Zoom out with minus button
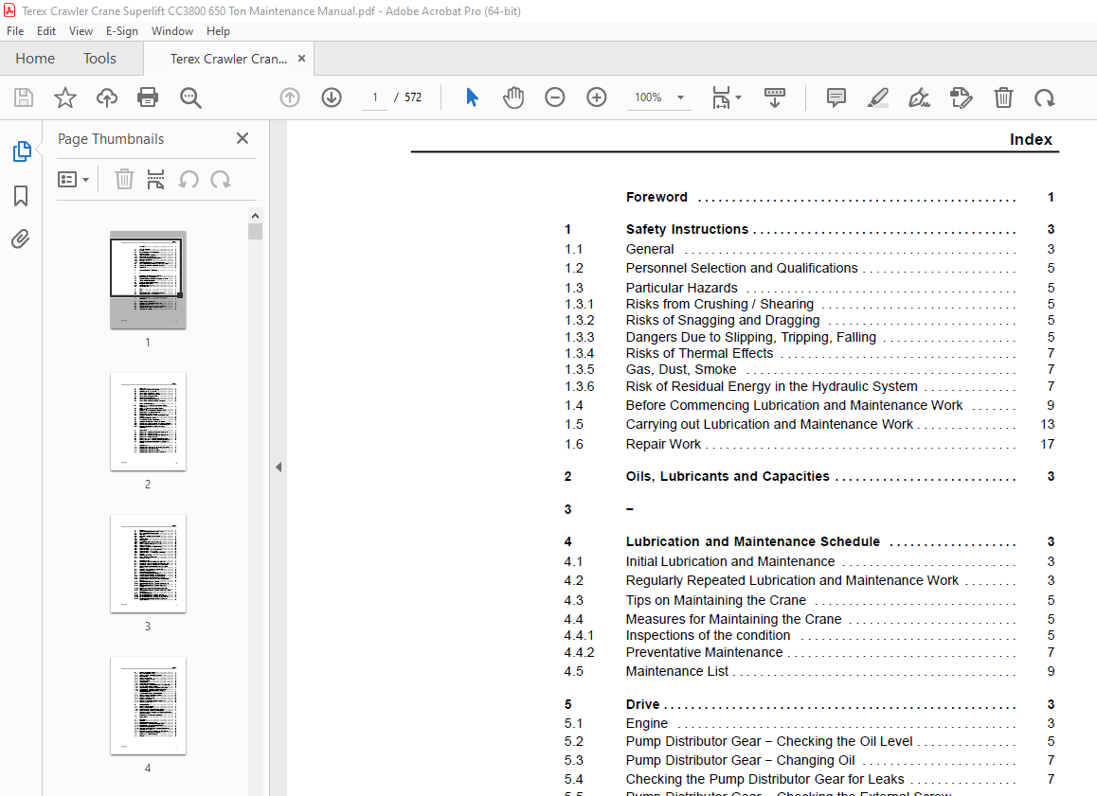The image size is (1097, 796). point(555,97)
